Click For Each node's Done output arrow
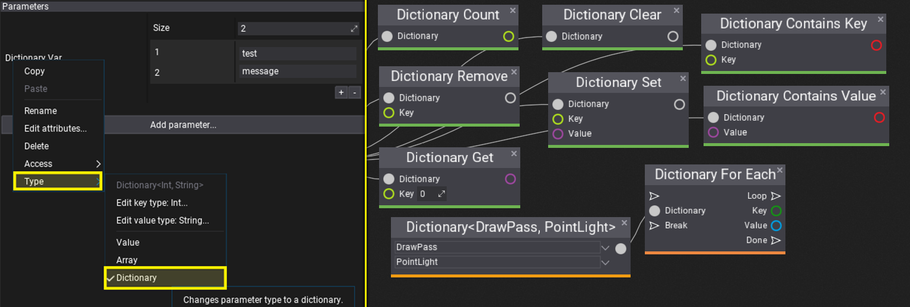Screen dimensions: 910x307 [x=776, y=240]
